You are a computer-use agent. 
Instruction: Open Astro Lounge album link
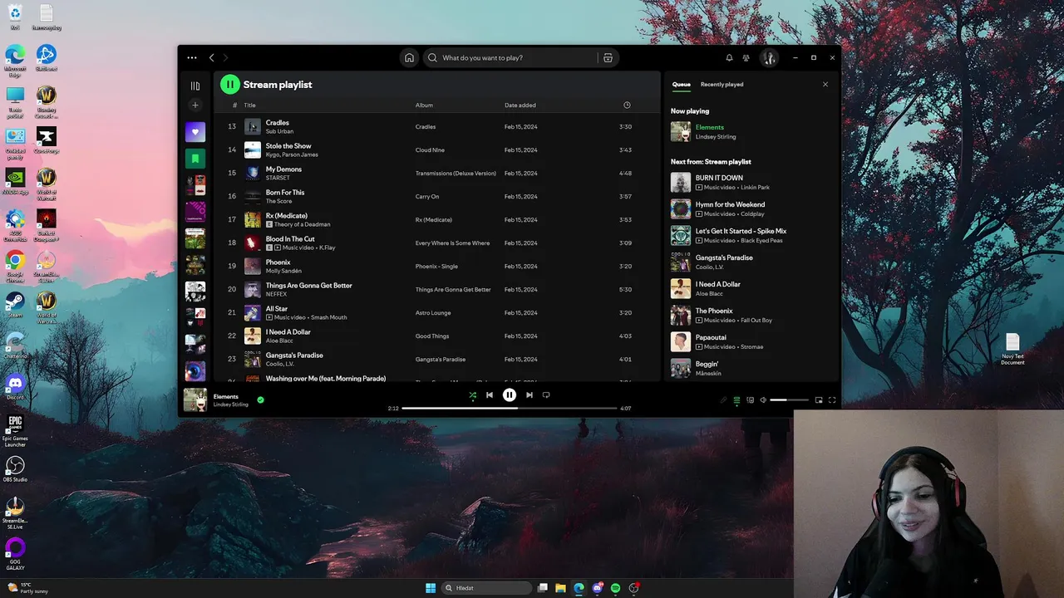(x=433, y=313)
